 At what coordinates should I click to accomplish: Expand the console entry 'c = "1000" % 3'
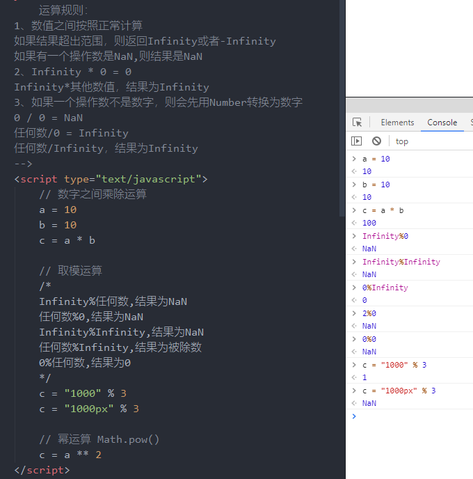point(354,364)
